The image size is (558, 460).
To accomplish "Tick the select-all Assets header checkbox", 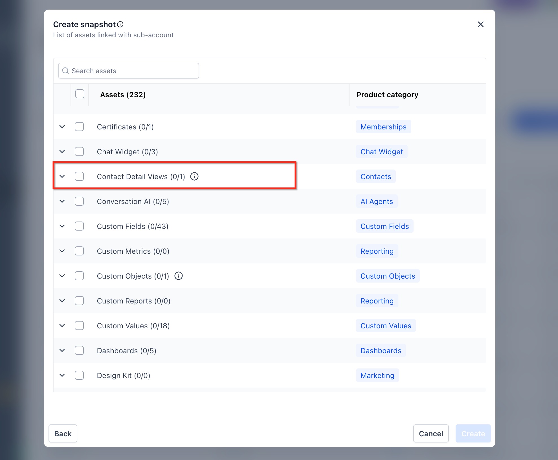I will point(80,94).
